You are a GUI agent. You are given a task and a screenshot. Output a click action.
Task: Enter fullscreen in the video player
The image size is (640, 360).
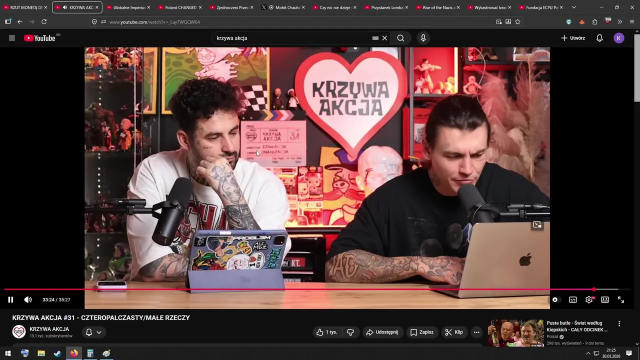point(621,299)
